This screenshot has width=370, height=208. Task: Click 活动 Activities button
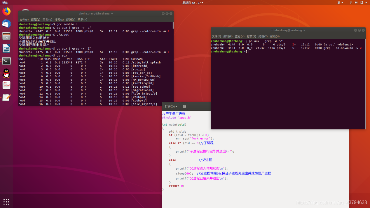[5, 3]
